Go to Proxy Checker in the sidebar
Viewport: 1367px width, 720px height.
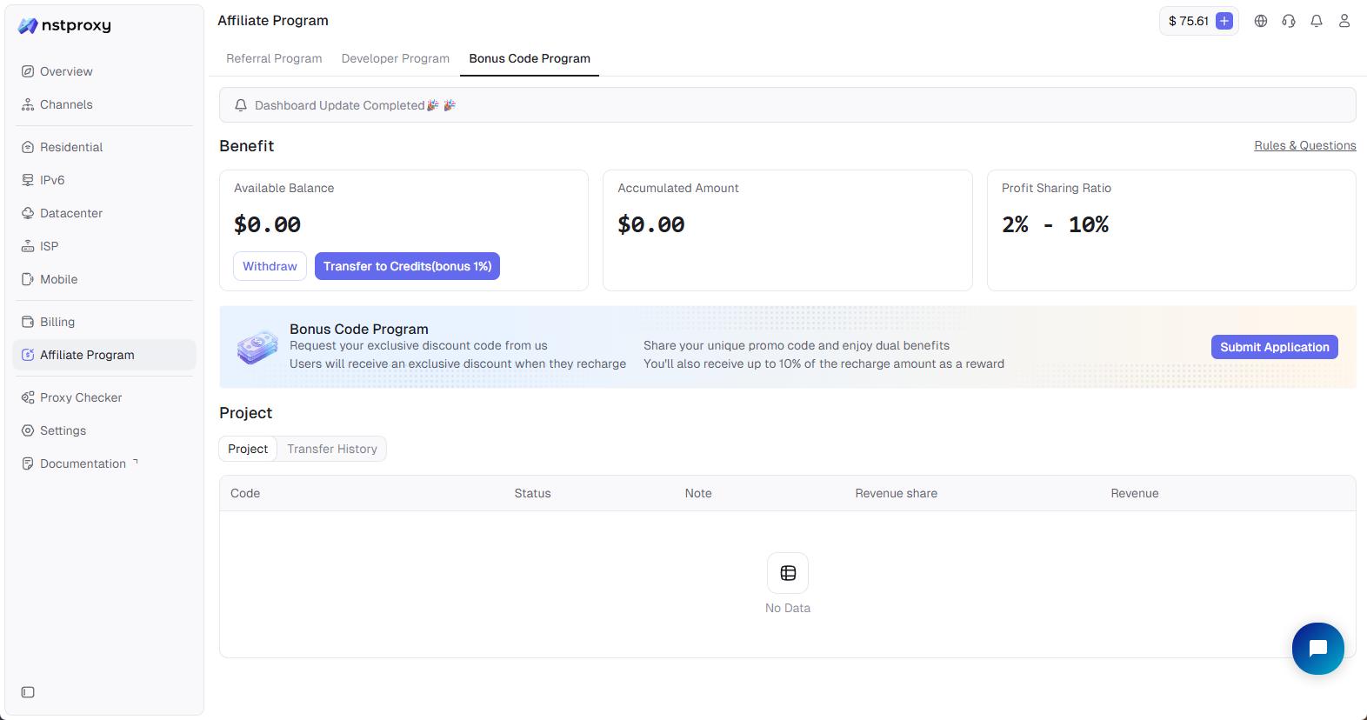81,397
